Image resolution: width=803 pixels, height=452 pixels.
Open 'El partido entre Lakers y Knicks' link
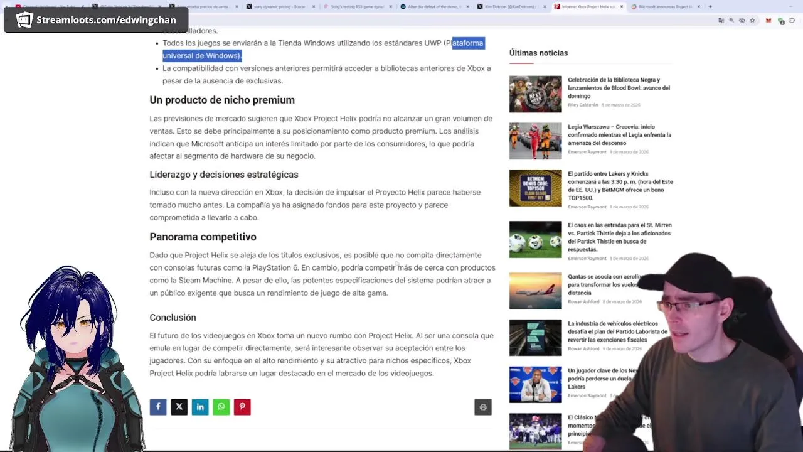point(620,186)
